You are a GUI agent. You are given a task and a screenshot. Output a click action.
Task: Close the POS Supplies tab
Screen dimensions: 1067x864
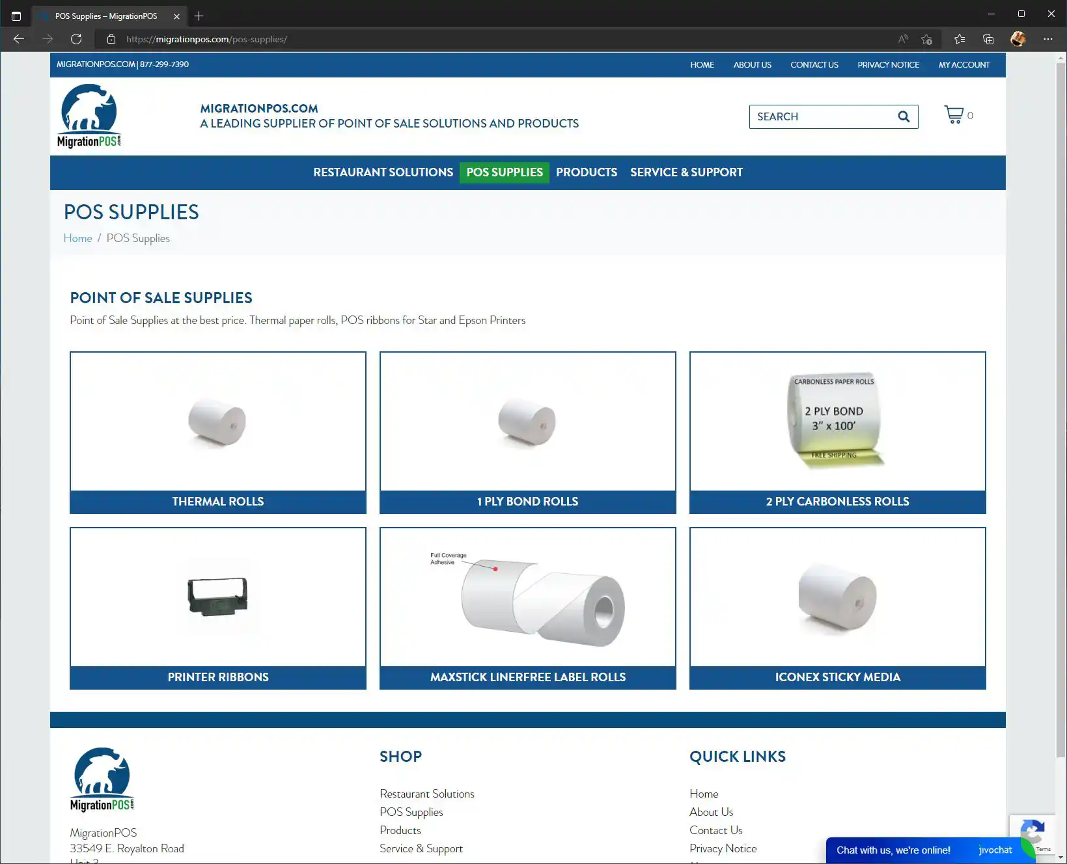tap(176, 16)
